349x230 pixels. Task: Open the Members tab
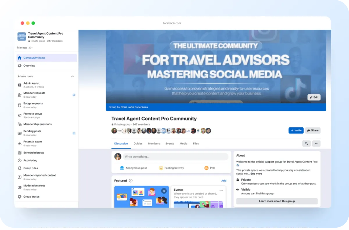[154, 144]
